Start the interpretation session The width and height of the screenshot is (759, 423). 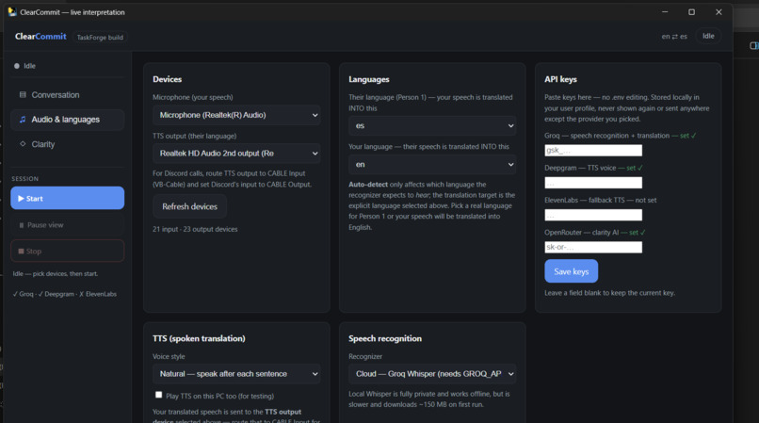(x=67, y=198)
